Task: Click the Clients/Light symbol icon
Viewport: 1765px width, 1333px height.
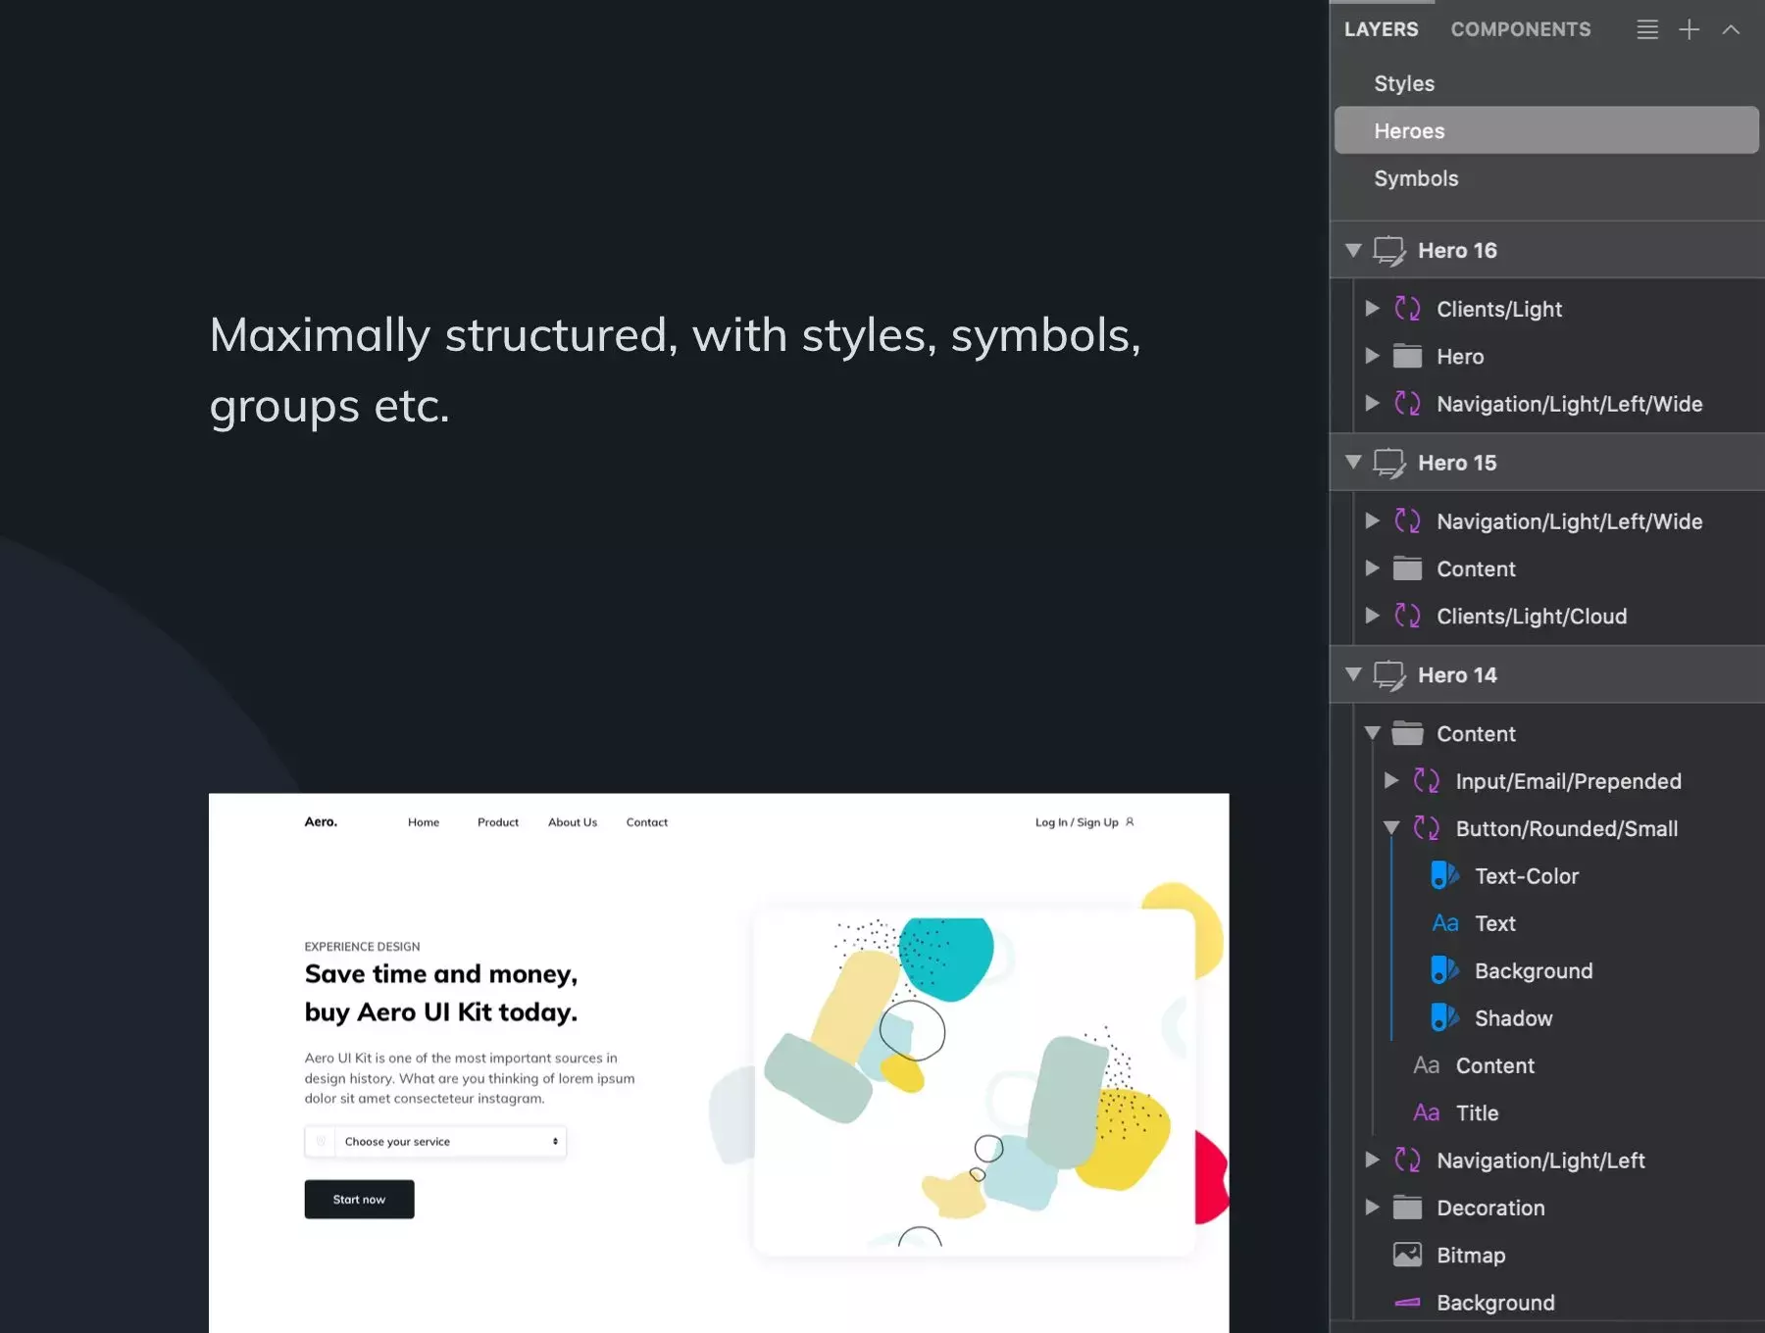Action: point(1407,309)
